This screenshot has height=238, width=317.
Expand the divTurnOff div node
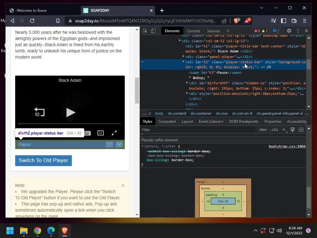[x=187, y=82]
